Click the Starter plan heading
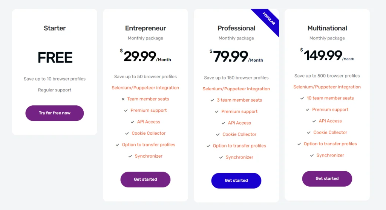Viewport: 386px width, 210px height. click(55, 28)
